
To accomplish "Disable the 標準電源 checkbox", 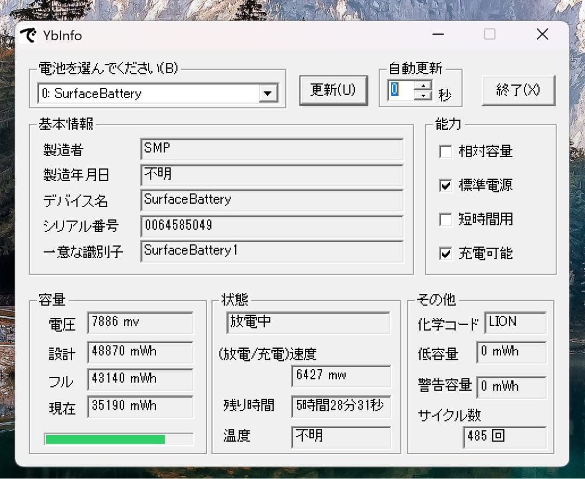I will (x=446, y=186).
